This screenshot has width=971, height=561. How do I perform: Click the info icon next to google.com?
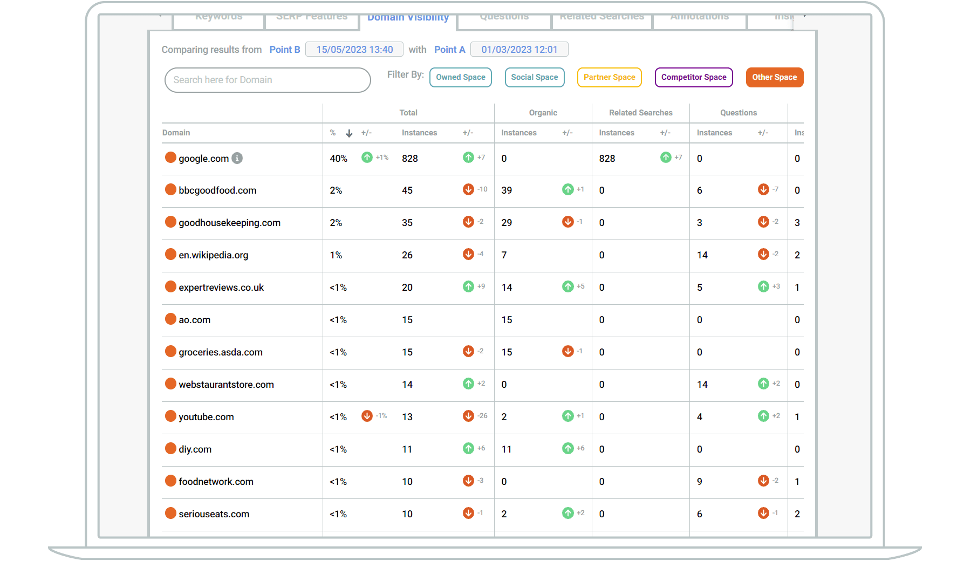237,158
